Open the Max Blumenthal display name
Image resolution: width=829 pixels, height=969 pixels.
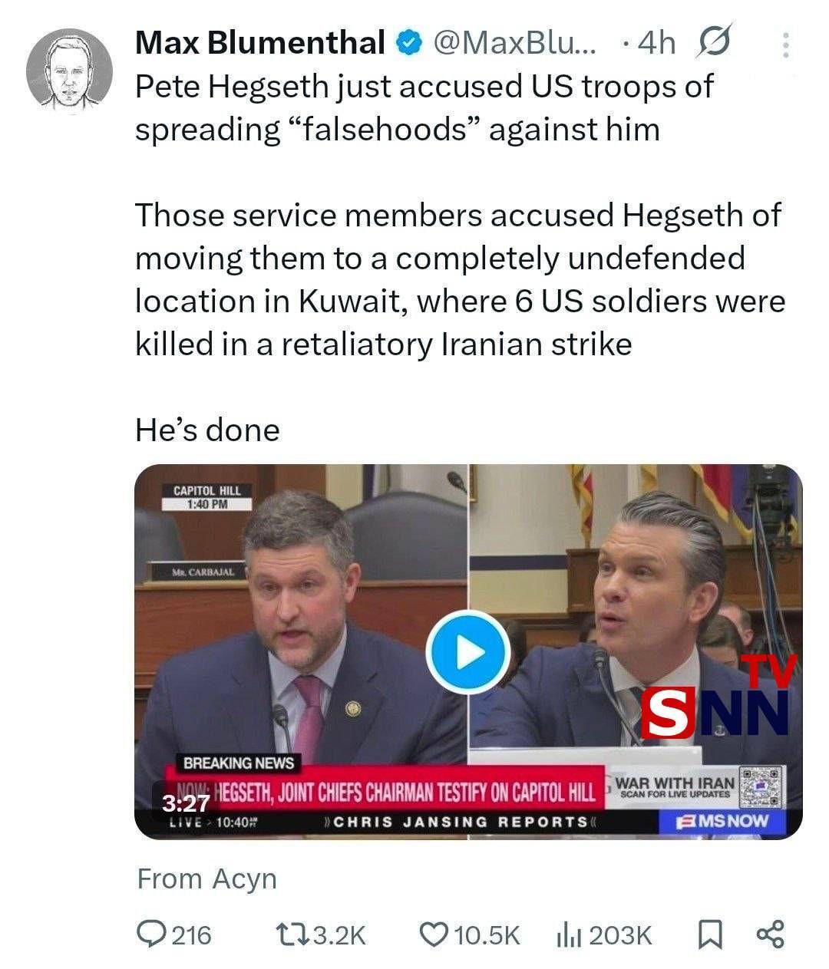click(260, 43)
